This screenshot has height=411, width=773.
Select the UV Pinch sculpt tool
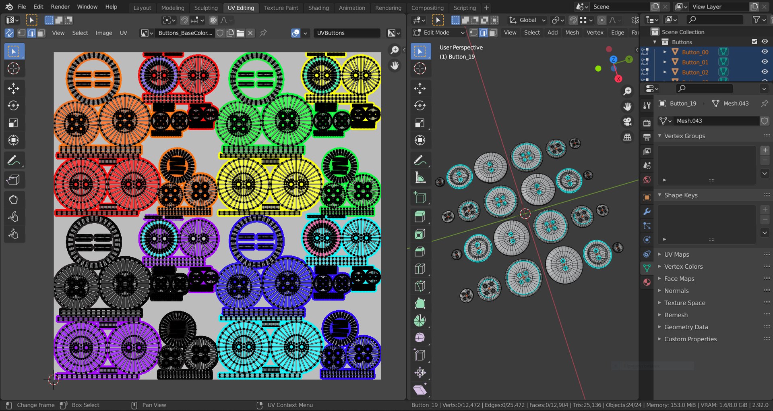14,234
